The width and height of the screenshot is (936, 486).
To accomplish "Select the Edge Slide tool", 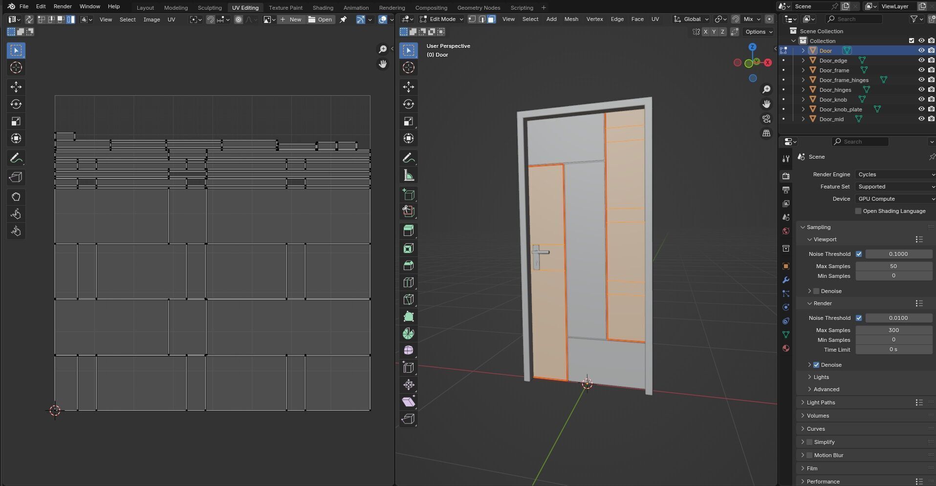I will coord(409,368).
